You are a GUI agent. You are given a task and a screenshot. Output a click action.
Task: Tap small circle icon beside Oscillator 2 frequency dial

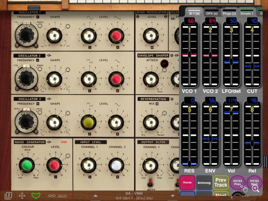[40, 69]
